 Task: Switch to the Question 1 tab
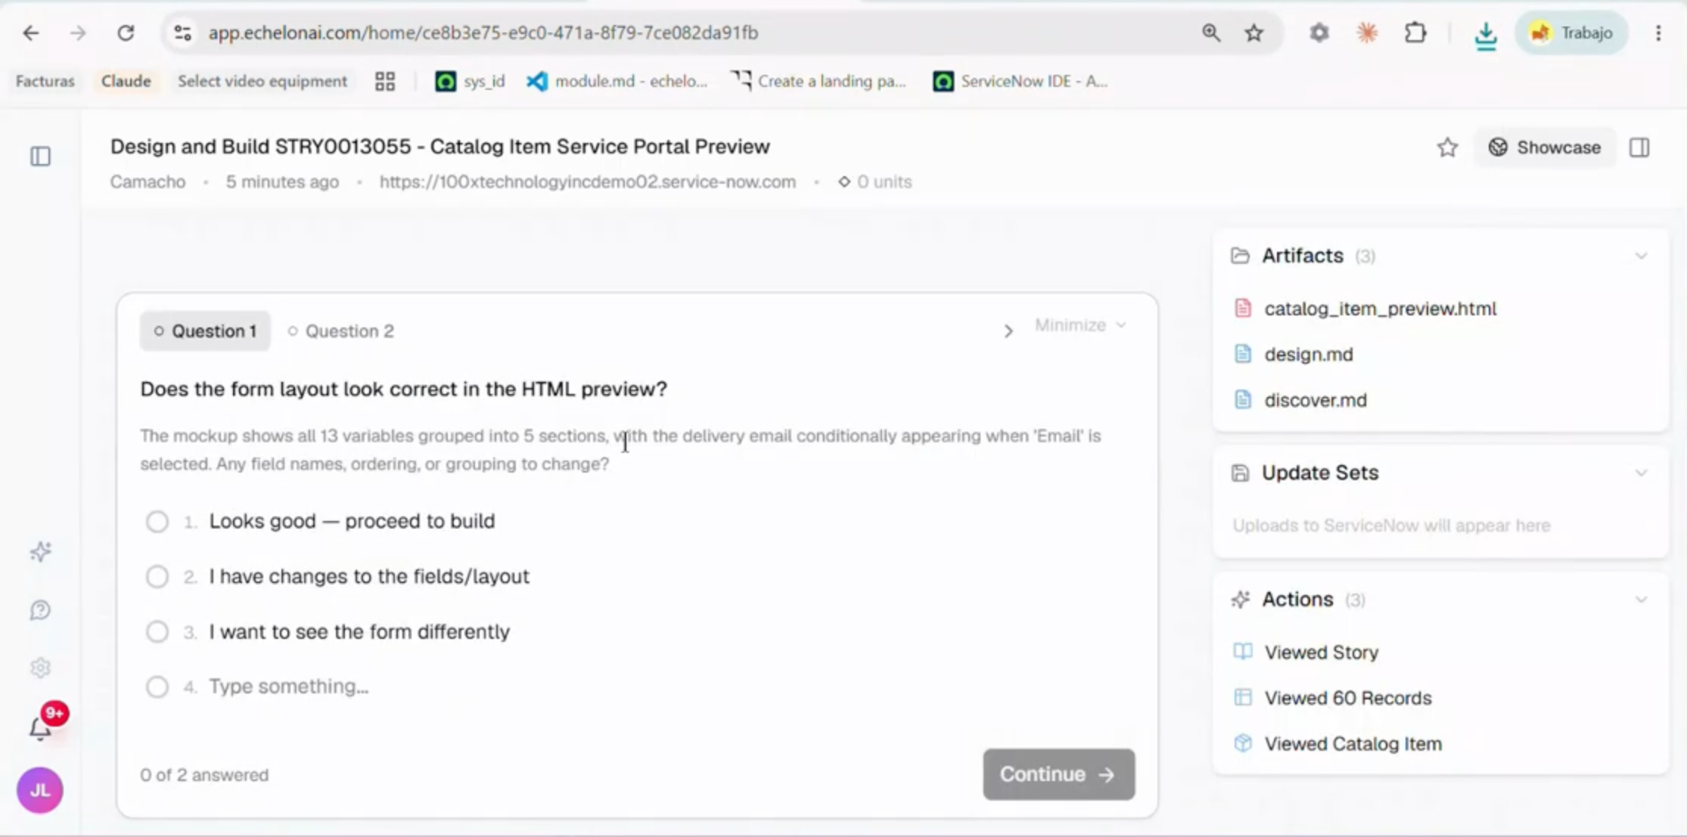(205, 331)
